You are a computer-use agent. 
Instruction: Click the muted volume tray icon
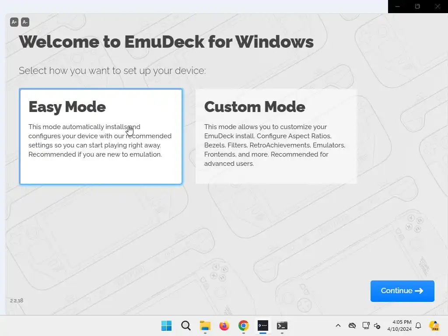tap(377, 325)
